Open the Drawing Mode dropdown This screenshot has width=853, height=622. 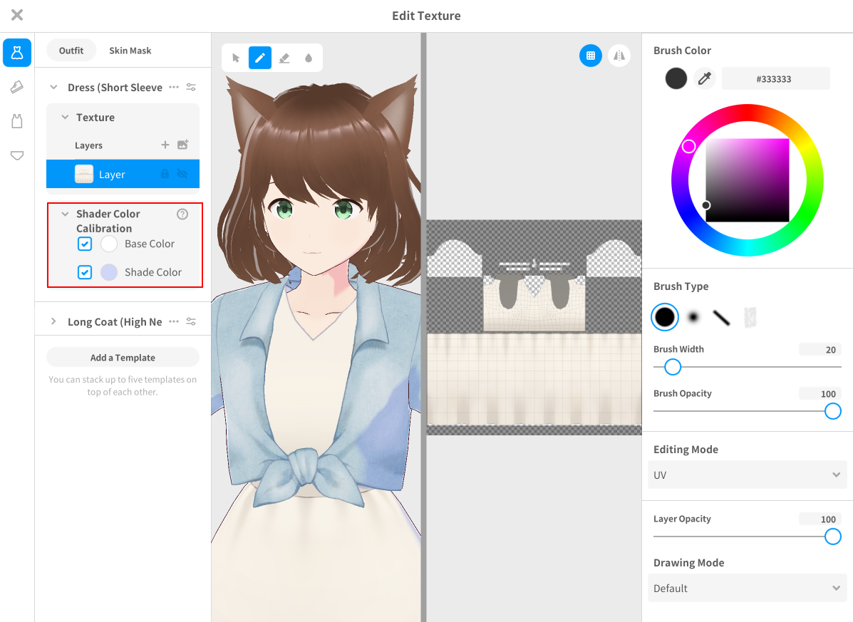pos(747,588)
